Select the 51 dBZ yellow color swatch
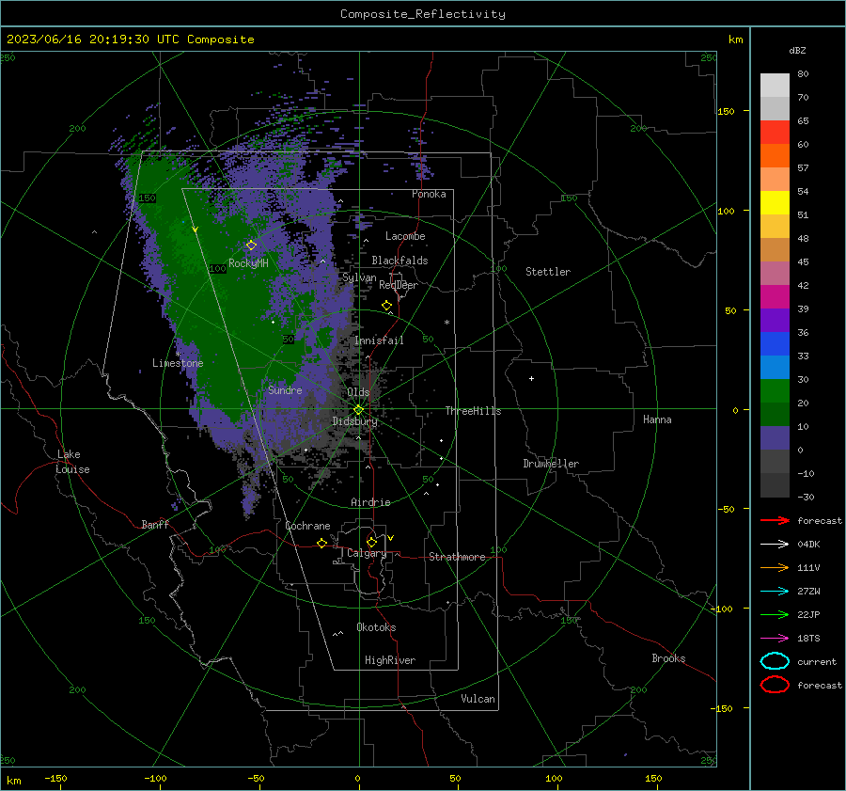The width and height of the screenshot is (846, 791). tap(775, 202)
